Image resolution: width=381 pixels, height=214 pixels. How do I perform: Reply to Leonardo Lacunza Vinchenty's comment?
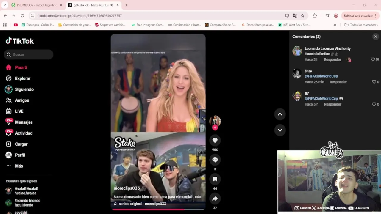click(x=332, y=59)
